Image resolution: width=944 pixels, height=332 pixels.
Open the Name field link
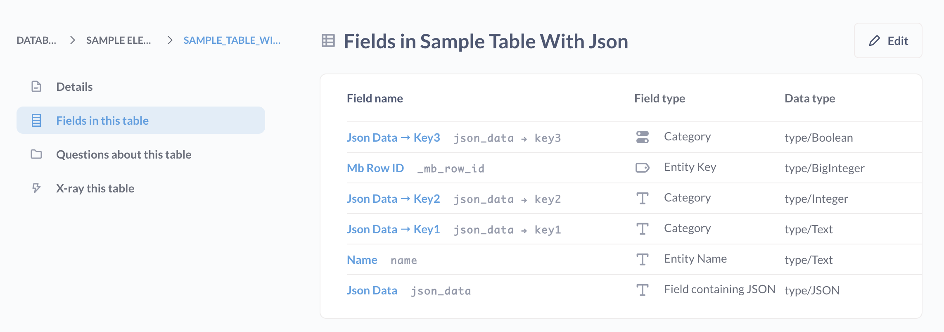click(362, 260)
